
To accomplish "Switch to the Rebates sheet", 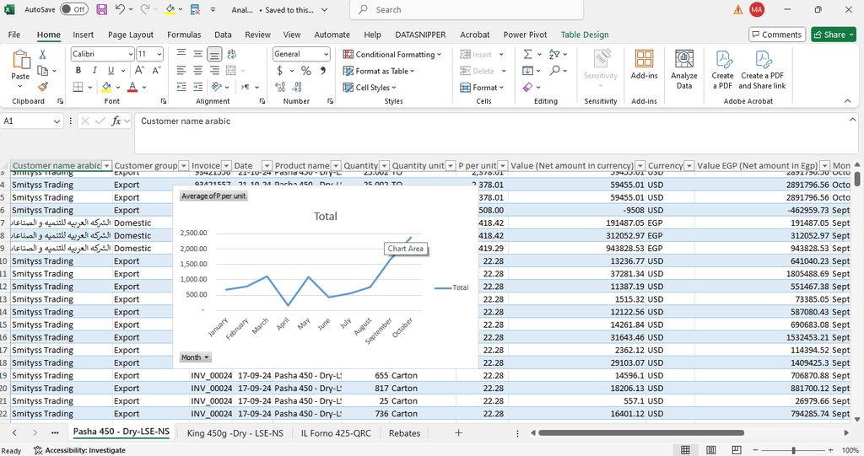I will 404,433.
